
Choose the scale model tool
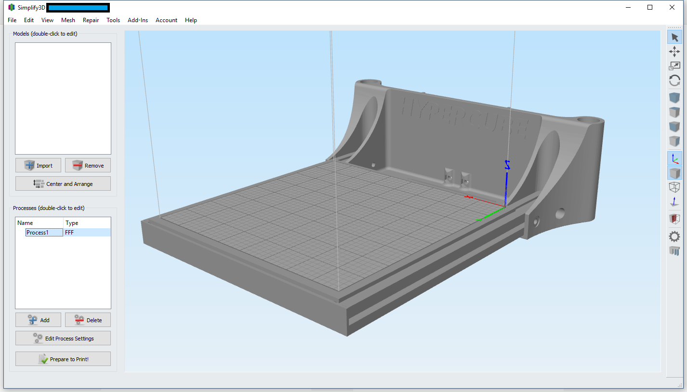(x=674, y=66)
